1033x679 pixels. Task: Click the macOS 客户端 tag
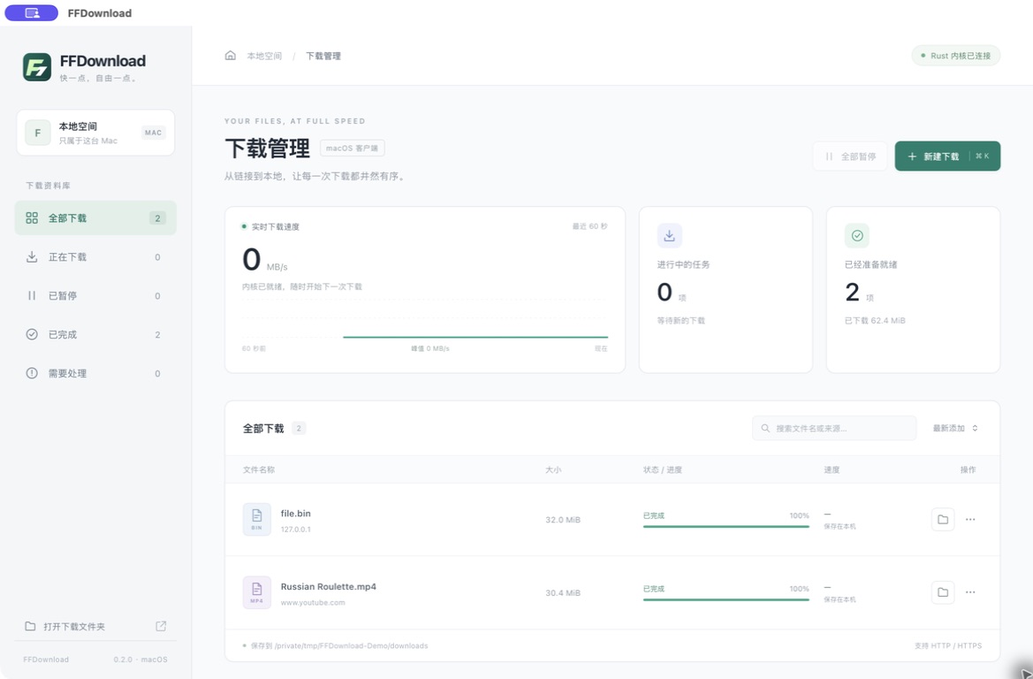click(x=353, y=149)
